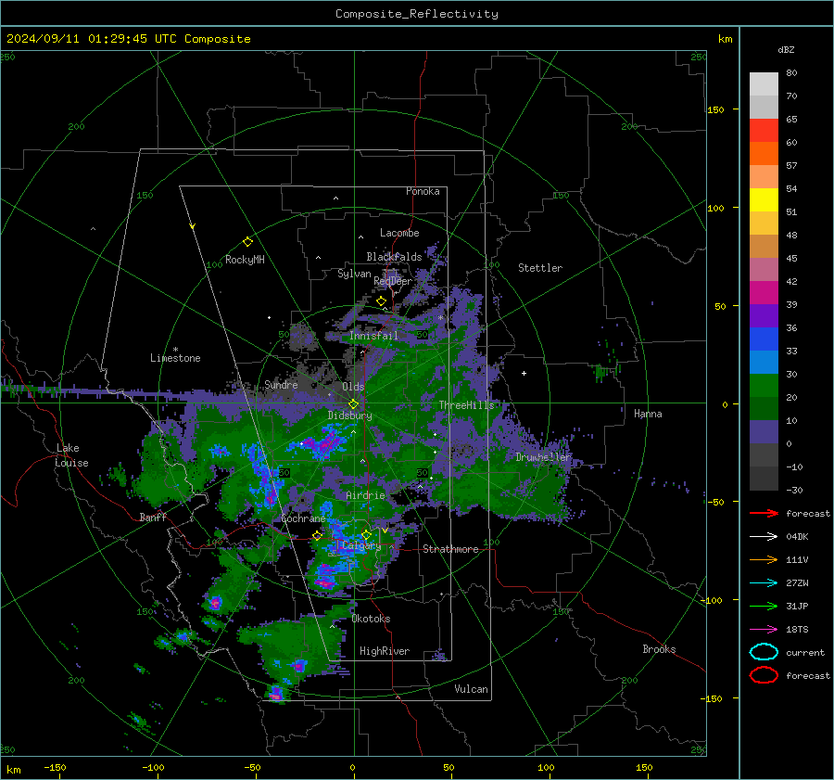
Task: Click the Lacombe label
Action: click(x=399, y=233)
